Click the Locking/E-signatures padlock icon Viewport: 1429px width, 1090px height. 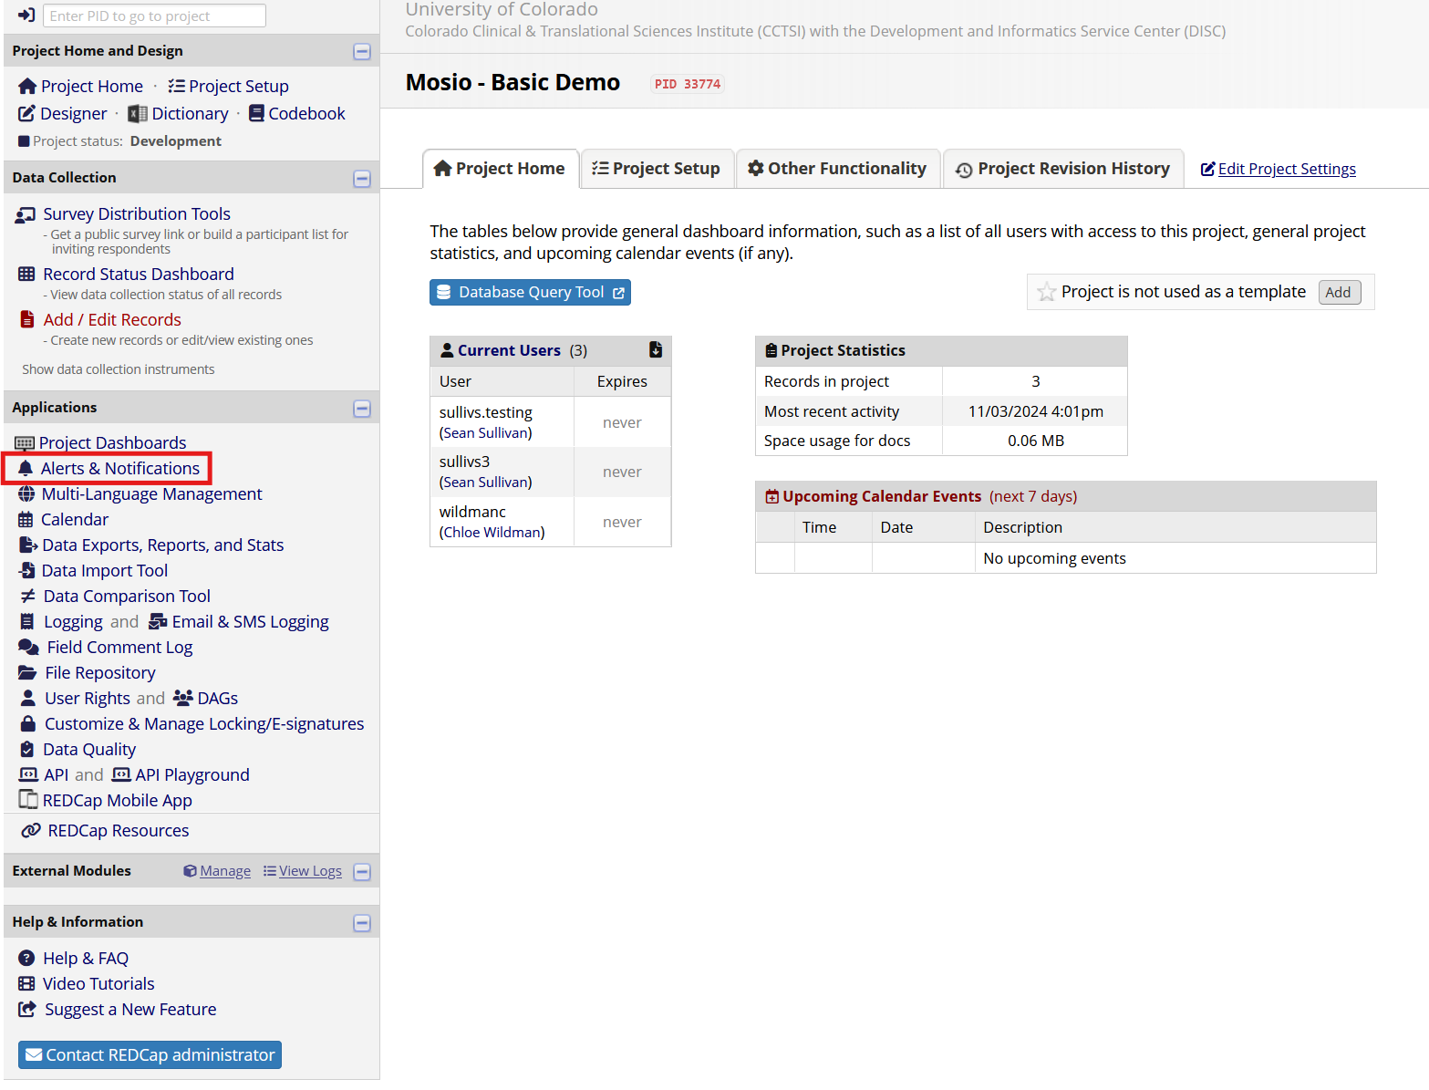click(x=27, y=723)
